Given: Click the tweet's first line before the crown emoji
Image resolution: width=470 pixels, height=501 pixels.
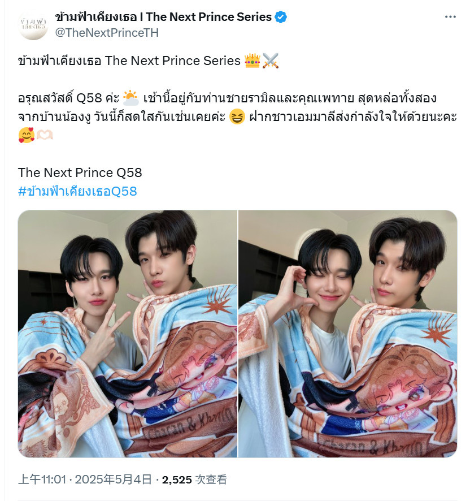Looking at the screenshot, I should click(129, 61).
